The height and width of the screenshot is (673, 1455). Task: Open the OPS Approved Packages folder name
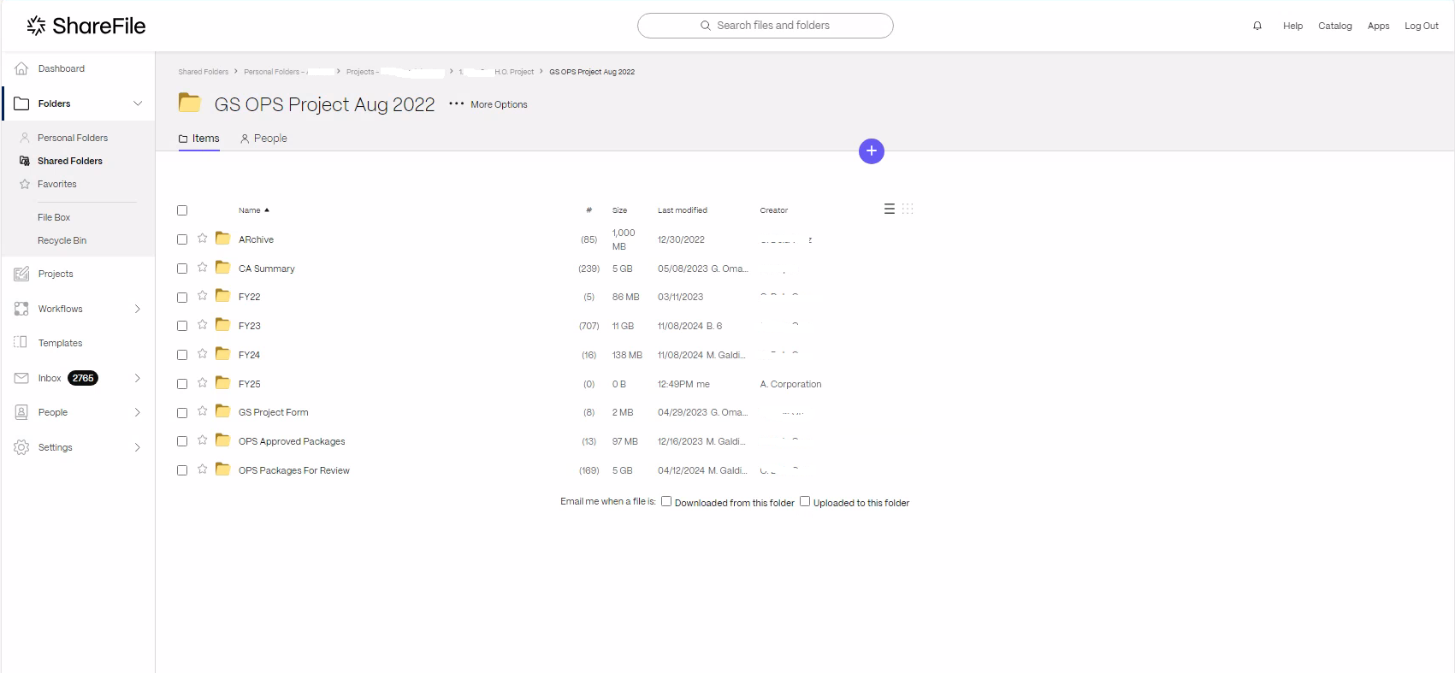[292, 441]
